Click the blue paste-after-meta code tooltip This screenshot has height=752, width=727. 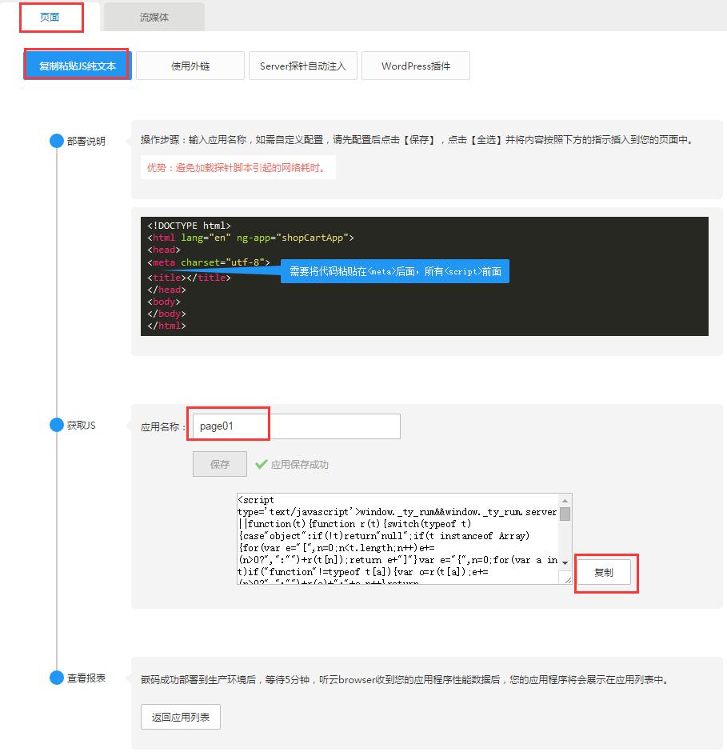[x=394, y=271]
